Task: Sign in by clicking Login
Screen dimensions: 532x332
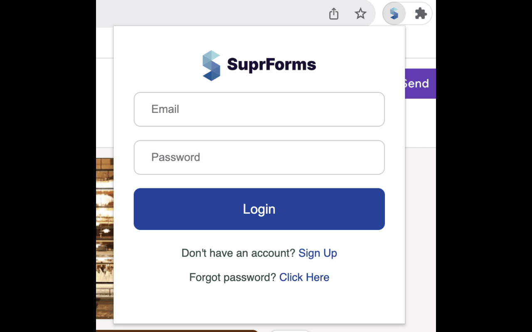Action: (x=259, y=209)
